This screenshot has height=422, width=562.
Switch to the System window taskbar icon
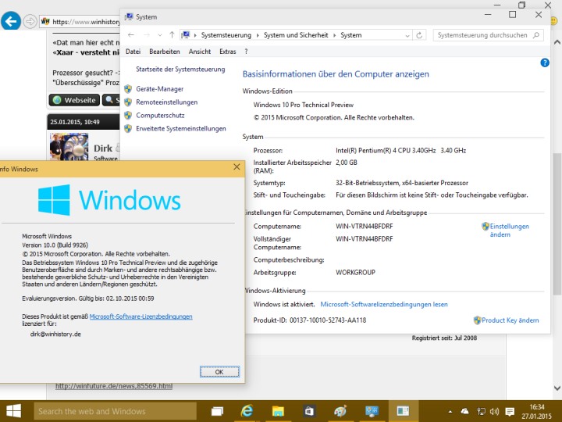[372, 411]
